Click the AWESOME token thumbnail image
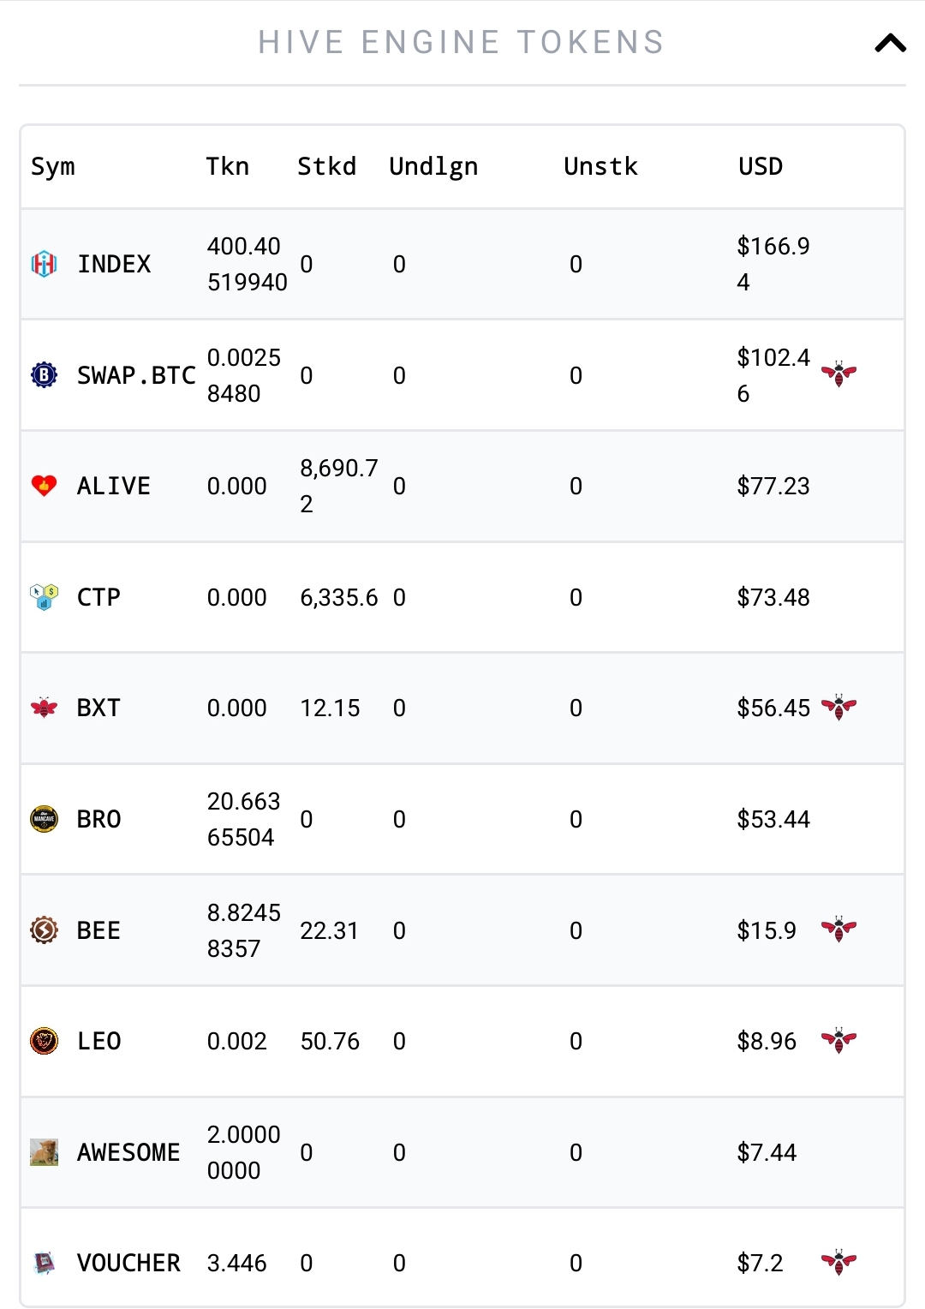Screen dimensions: 925x1309 [44, 1152]
